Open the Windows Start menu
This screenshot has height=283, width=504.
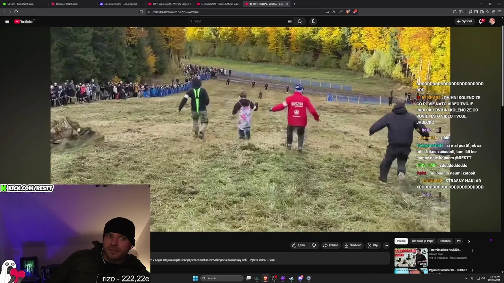[x=195, y=278]
